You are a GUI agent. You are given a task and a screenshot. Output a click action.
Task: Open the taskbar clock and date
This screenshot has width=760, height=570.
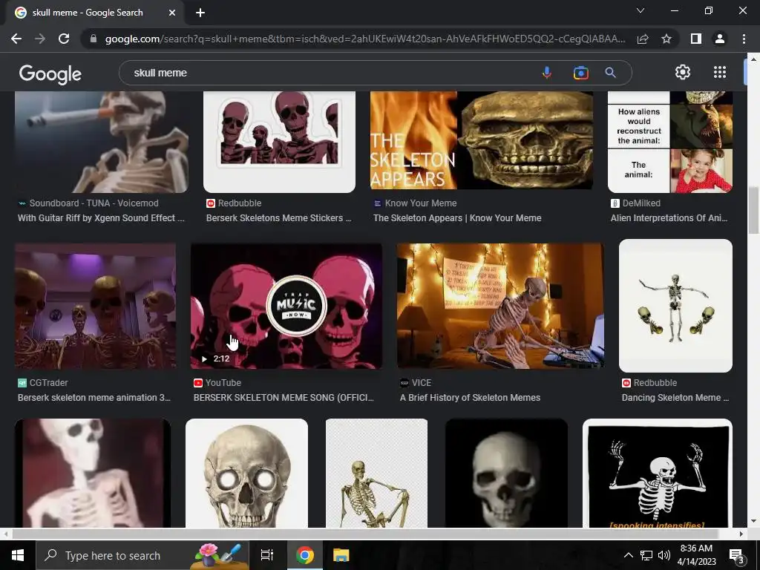click(x=696, y=555)
